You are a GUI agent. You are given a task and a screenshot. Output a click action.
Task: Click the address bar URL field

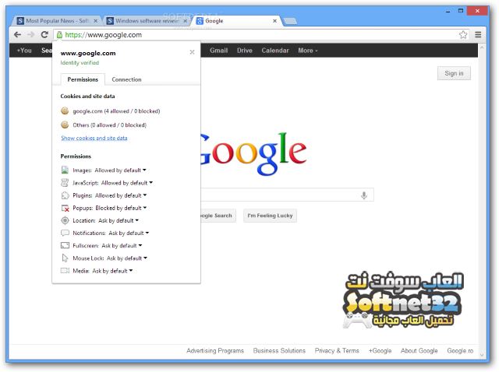pyautogui.click(x=260, y=35)
